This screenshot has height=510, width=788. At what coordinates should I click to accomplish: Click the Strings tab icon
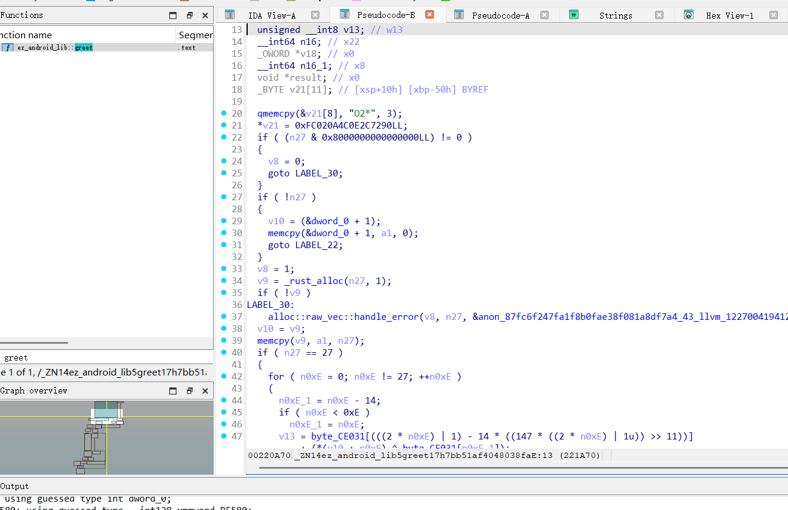574,15
